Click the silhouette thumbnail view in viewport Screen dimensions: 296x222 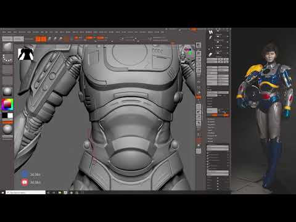pos(26,54)
